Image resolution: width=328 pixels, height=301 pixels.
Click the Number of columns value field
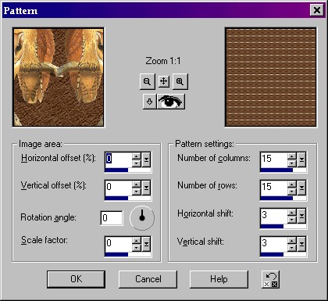click(x=274, y=159)
